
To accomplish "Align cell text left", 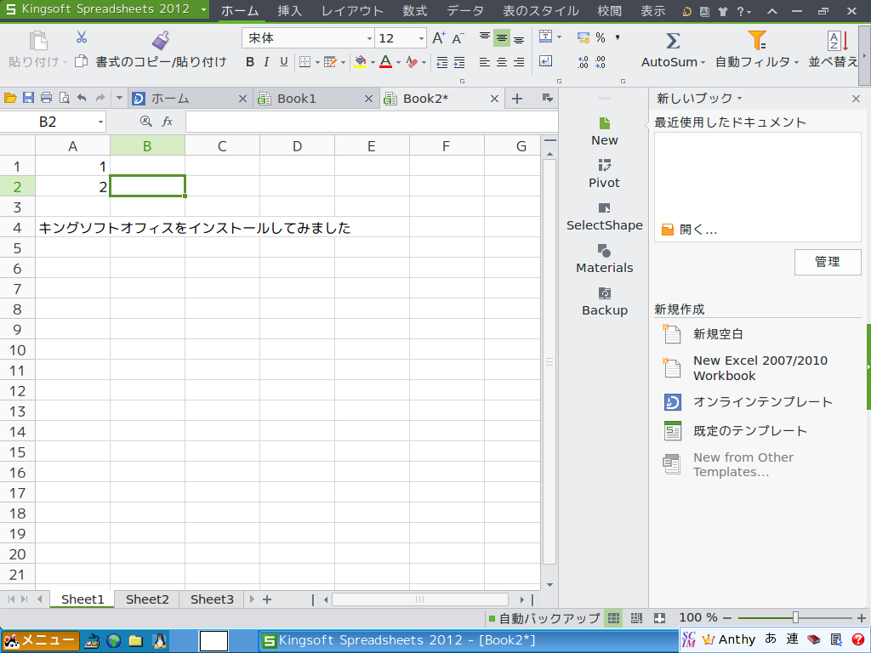I will 484,62.
